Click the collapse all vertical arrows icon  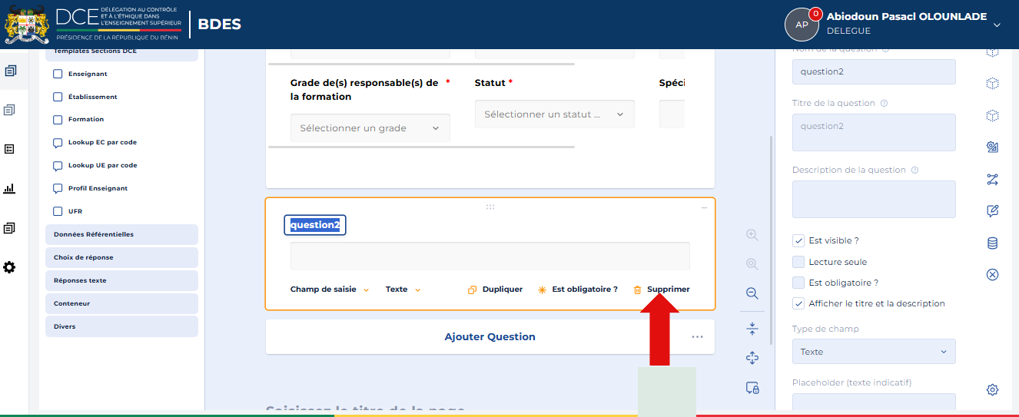pyautogui.click(x=752, y=329)
